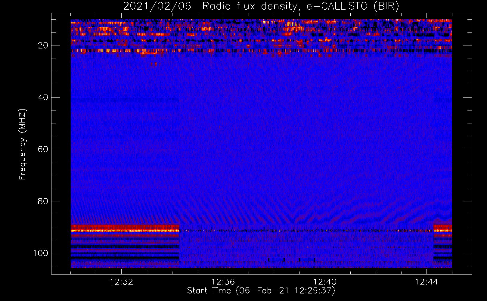
Task: Click the 20 MHz frequency tick label
Action: pyautogui.click(x=43, y=45)
